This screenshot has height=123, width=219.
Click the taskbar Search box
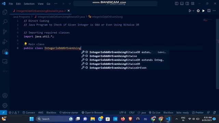[x=55, y=119]
